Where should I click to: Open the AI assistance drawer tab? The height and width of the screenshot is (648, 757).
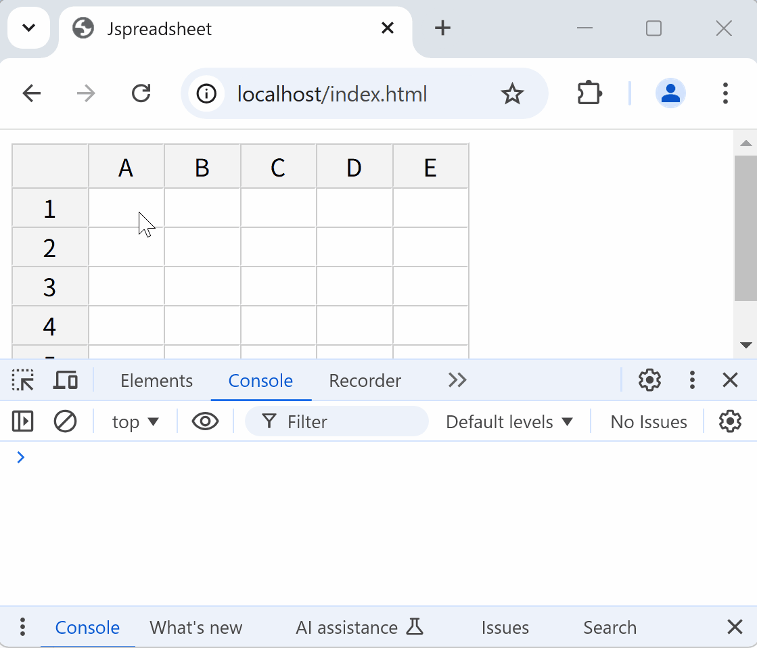point(346,627)
